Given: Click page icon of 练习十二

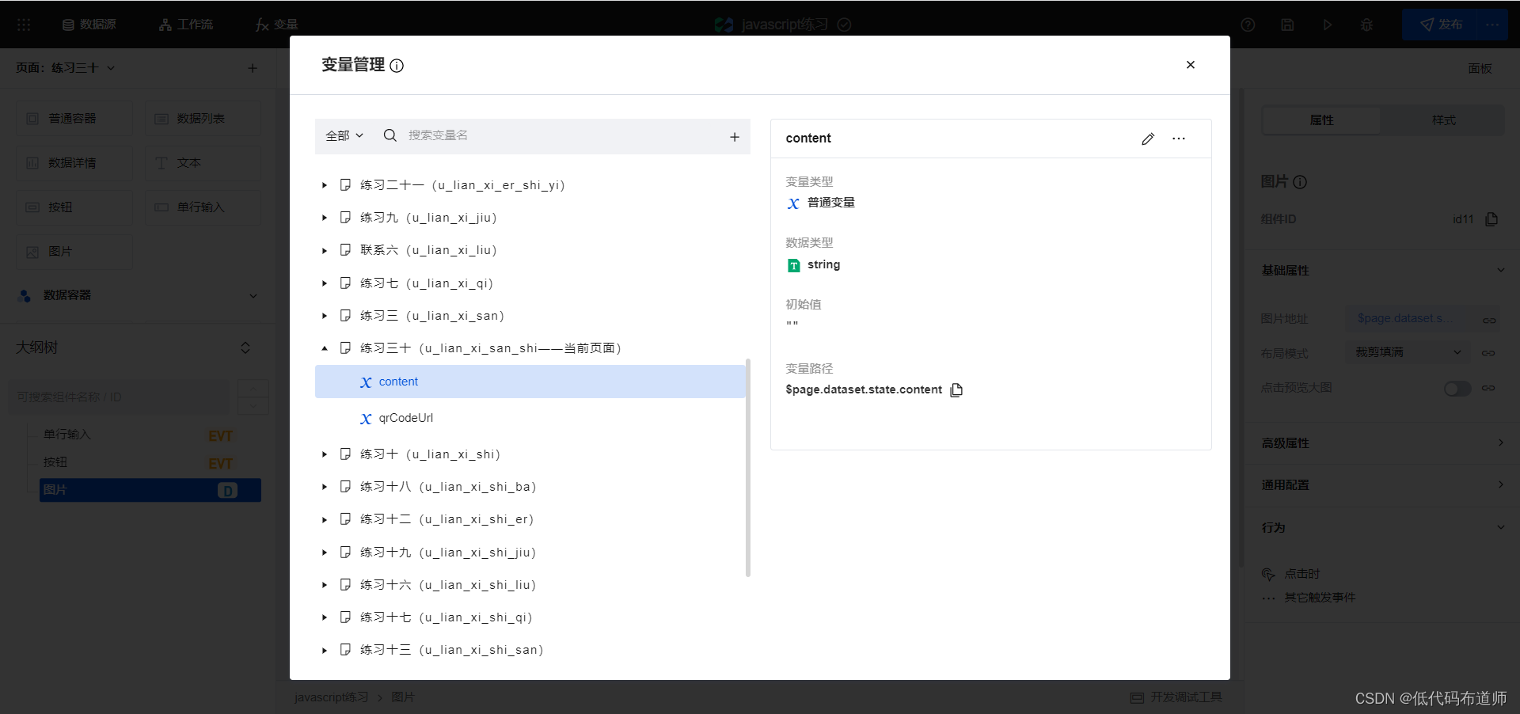Looking at the screenshot, I should tap(345, 519).
